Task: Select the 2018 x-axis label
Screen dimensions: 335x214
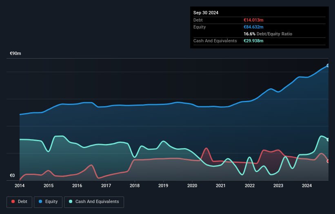Action: pyautogui.click(x=135, y=186)
